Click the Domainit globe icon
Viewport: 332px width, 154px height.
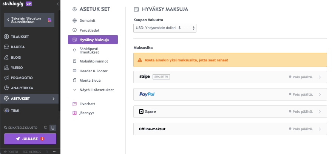(74, 21)
